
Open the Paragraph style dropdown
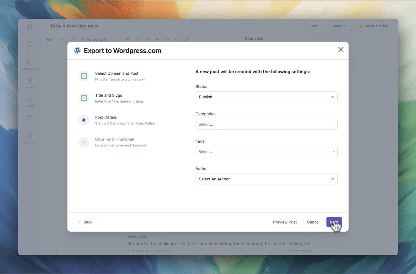click(99, 39)
